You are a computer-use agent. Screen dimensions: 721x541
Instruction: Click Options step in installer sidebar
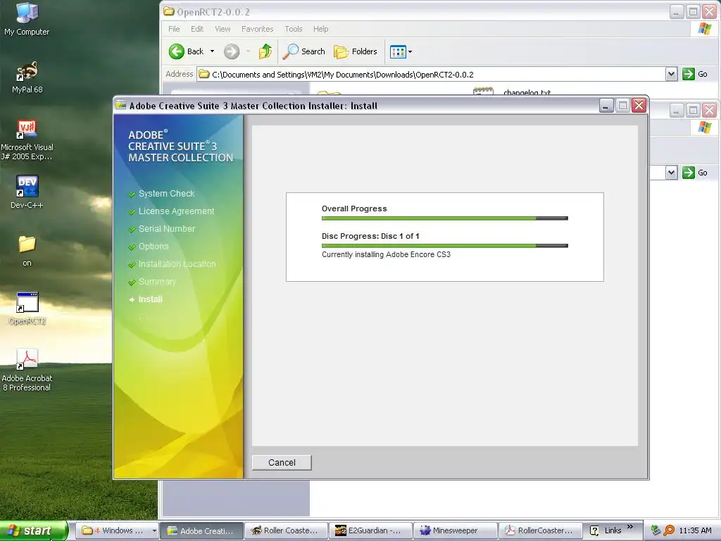153,246
